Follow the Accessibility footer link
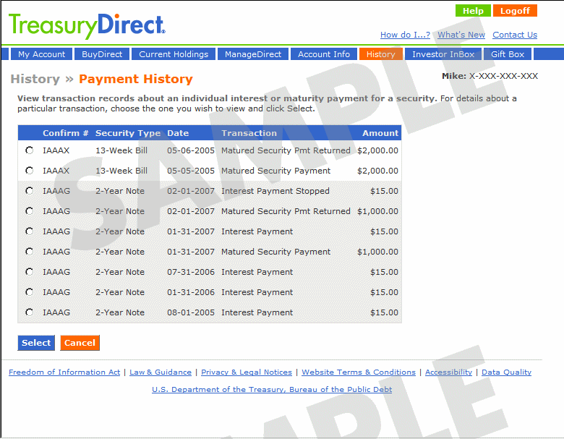Screen dimensions: 564x439 click(x=448, y=372)
